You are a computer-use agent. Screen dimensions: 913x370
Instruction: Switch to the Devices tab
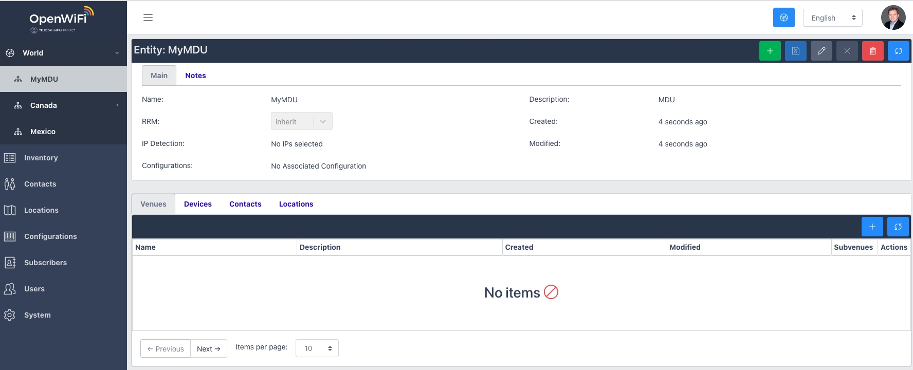click(197, 204)
